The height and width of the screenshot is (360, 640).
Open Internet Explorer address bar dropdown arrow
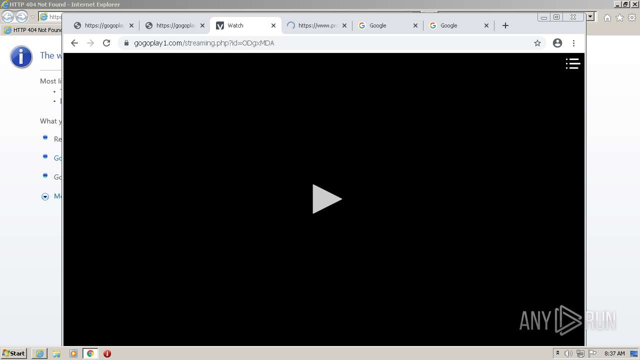tap(590, 16)
